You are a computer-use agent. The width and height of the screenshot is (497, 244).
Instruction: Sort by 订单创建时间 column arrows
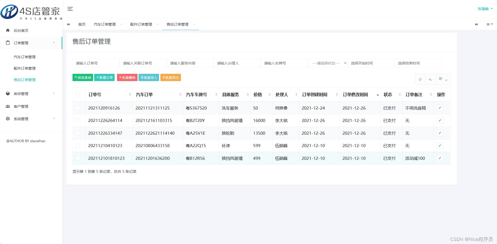[x=337, y=95]
